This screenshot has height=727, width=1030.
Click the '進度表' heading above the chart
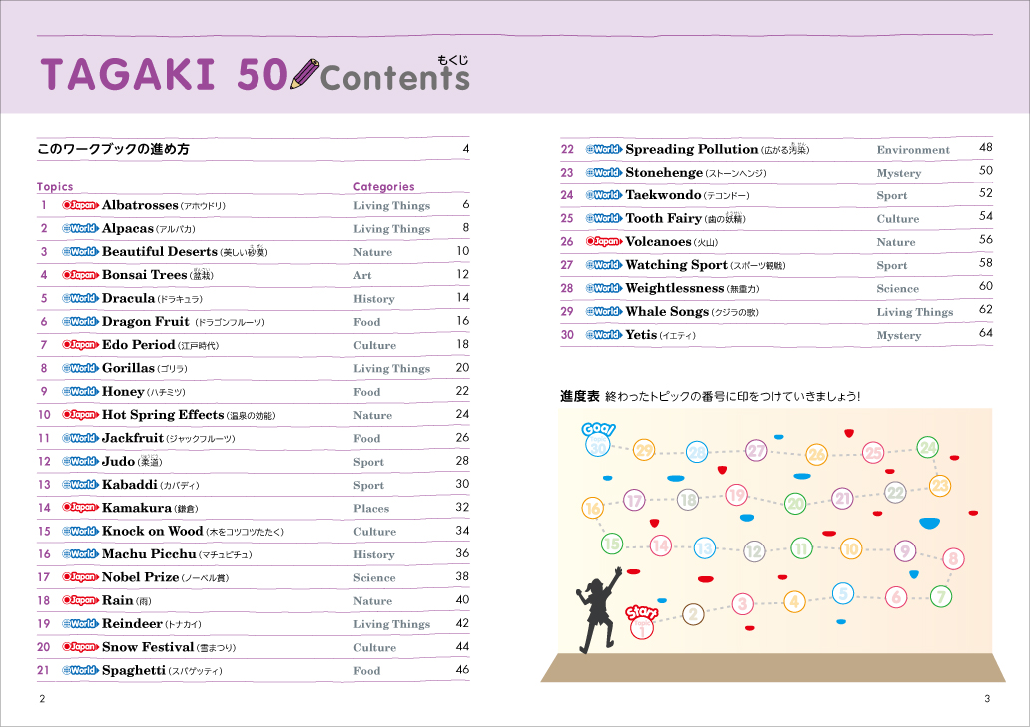pyautogui.click(x=580, y=396)
